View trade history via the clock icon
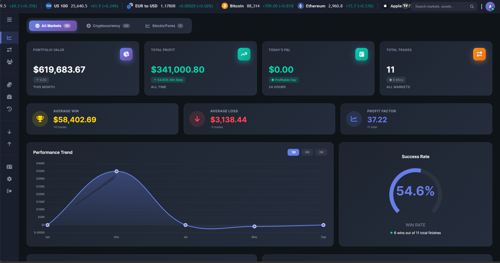 tap(9, 109)
